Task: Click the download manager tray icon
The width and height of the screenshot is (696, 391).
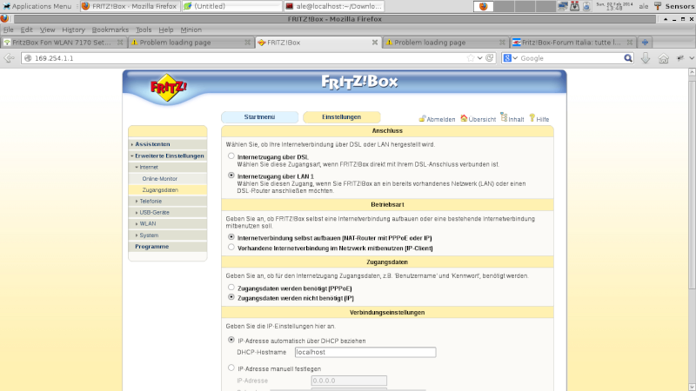Action: [x=574, y=6]
